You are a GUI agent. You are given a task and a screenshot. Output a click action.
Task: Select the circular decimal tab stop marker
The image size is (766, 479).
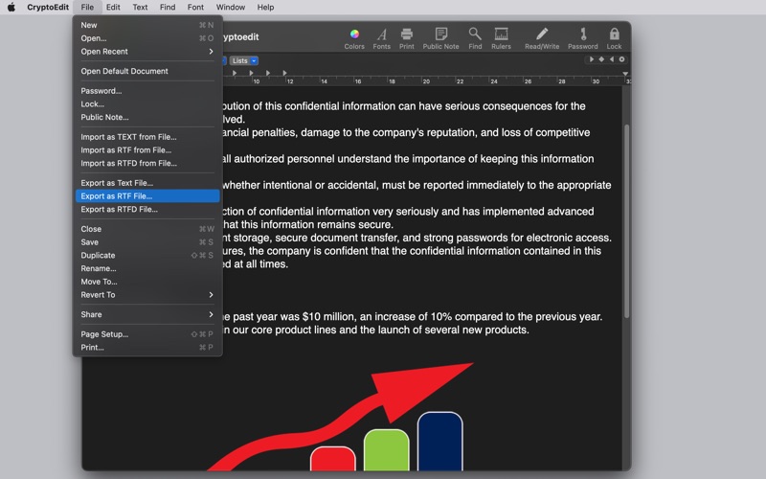pyautogui.click(x=621, y=59)
